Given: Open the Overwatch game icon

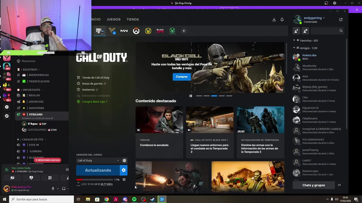Looking at the screenshot, I should click(136, 31).
